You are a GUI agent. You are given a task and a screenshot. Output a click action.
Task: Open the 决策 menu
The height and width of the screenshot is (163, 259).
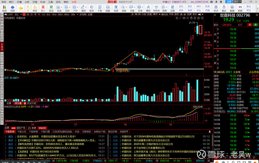coord(74,2)
